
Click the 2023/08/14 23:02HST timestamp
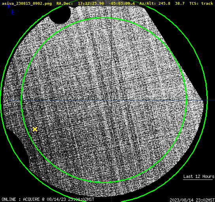192,200
